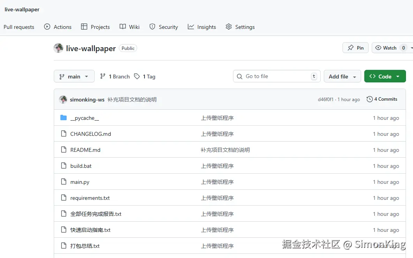
Task: Click the tag icon next to 1 Tag
Action: point(137,76)
